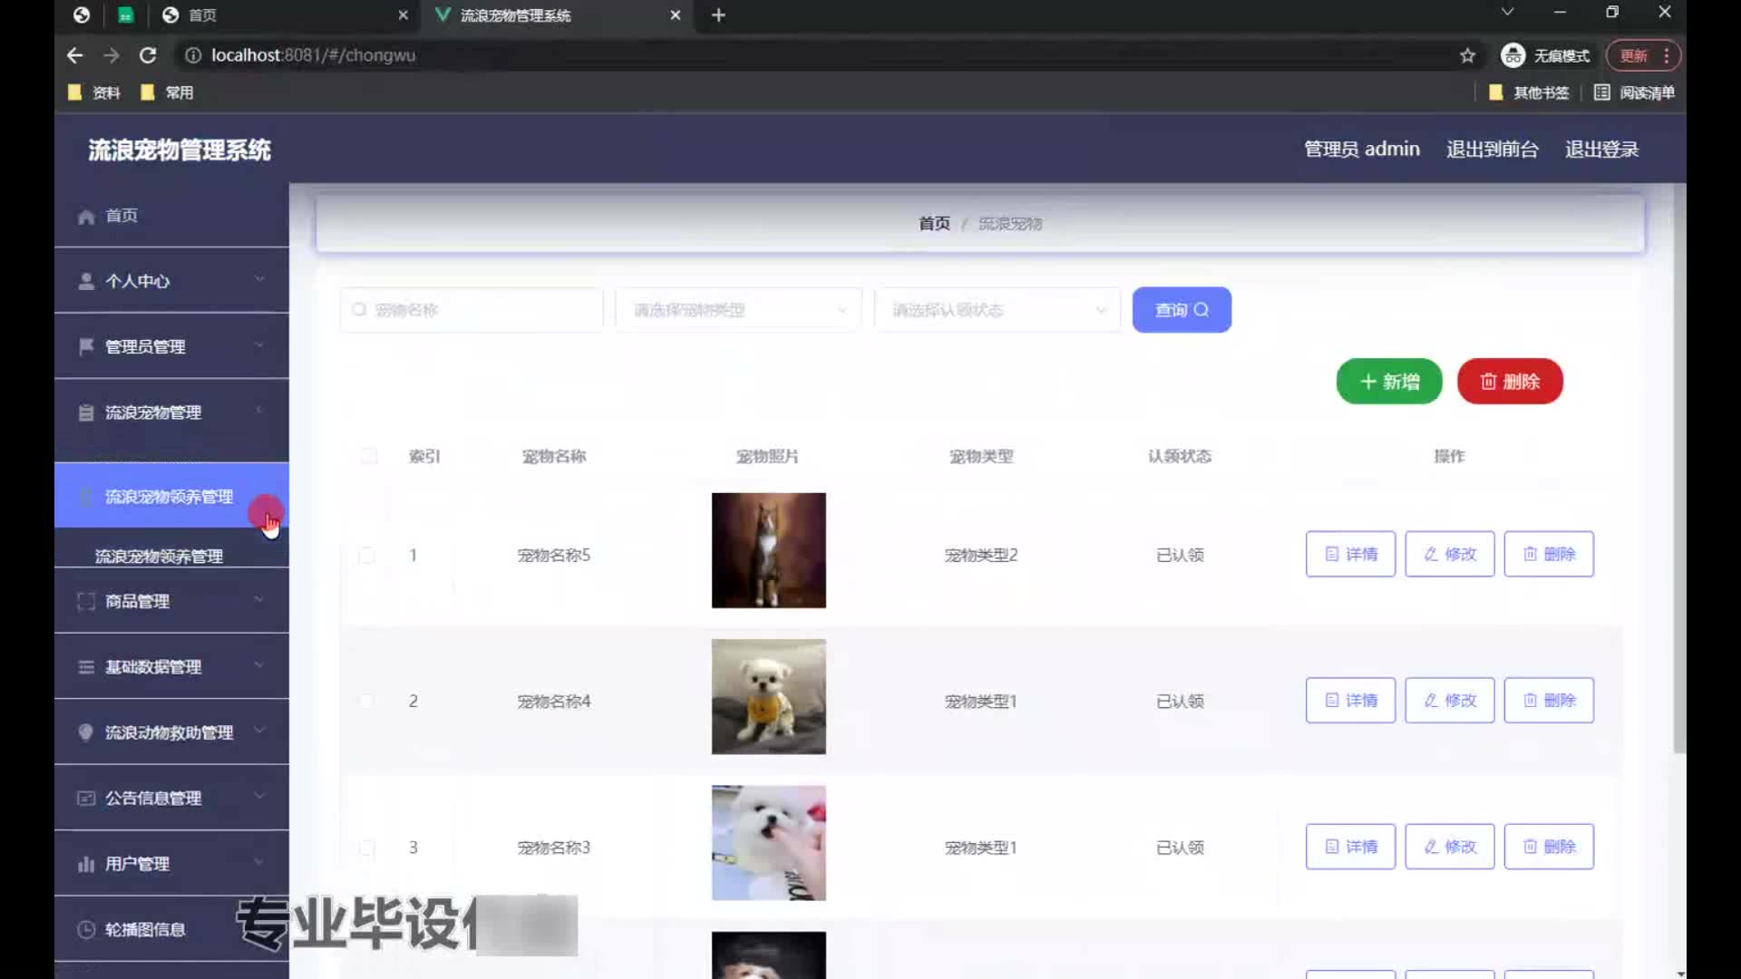Viewport: 1741px width, 979px height.
Task: Click 删除 for 宠物名称3
Action: coord(1549,847)
